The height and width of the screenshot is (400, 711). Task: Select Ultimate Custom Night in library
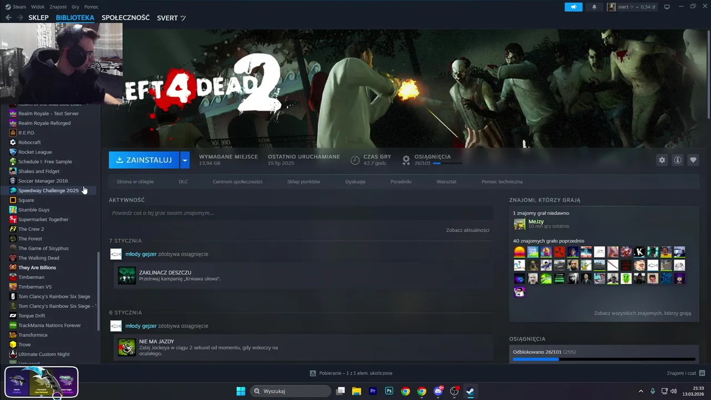pos(44,354)
